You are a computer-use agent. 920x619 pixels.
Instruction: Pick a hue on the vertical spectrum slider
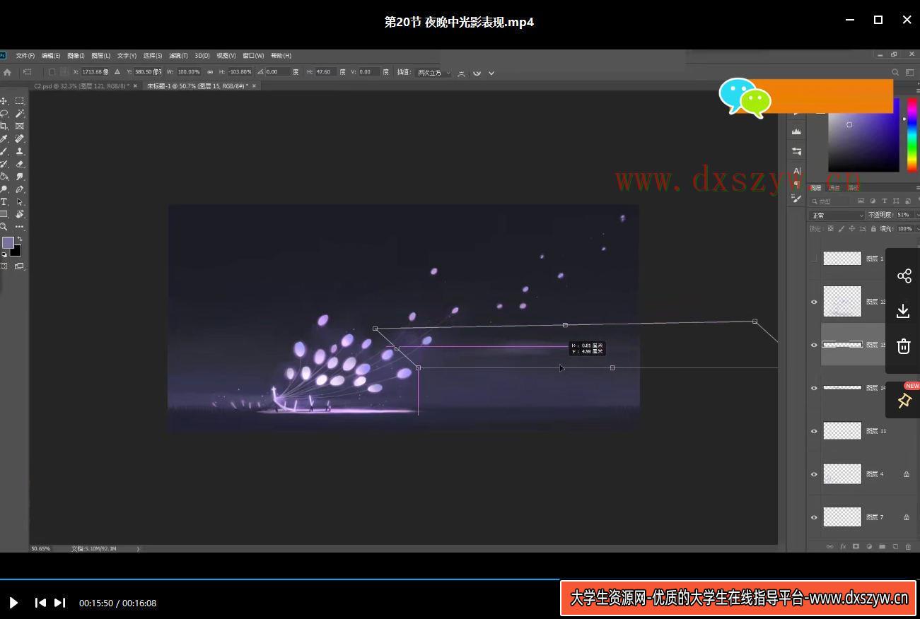pos(912,134)
